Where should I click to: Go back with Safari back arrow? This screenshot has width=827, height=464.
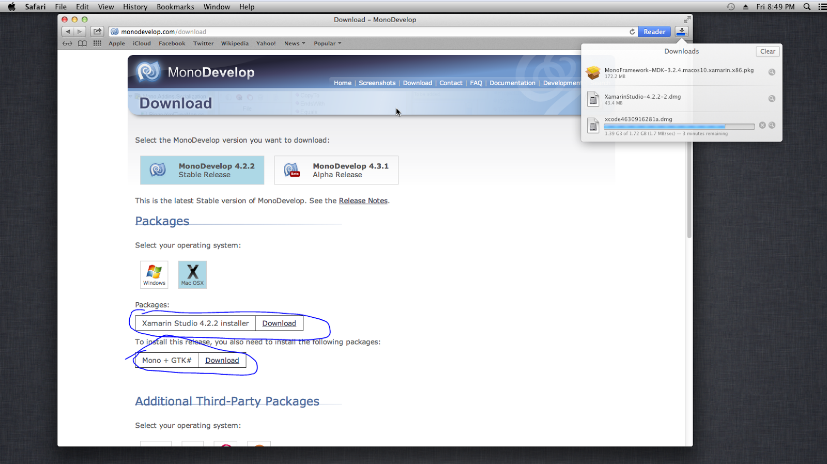(x=68, y=32)
